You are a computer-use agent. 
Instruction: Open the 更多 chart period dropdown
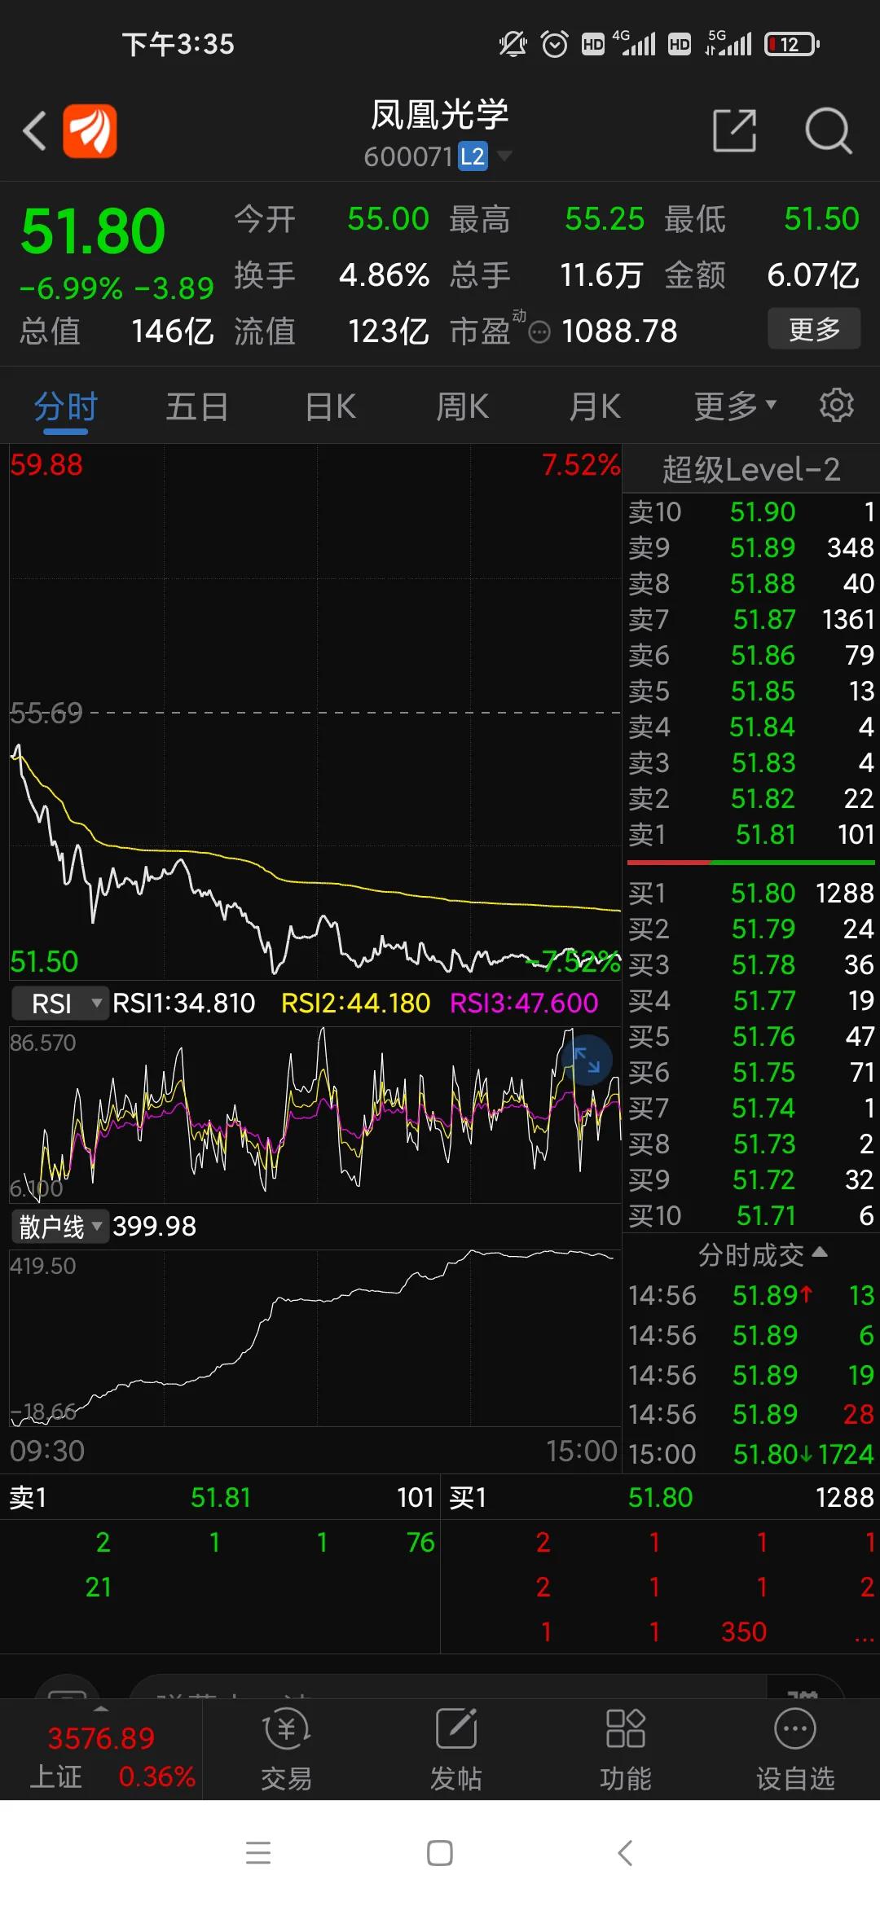735,405
